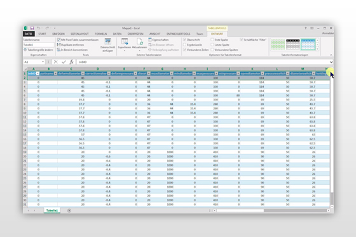356x237 pixels.
Task: Toggle the Überschrift checkbox
Action: [184, 40]
